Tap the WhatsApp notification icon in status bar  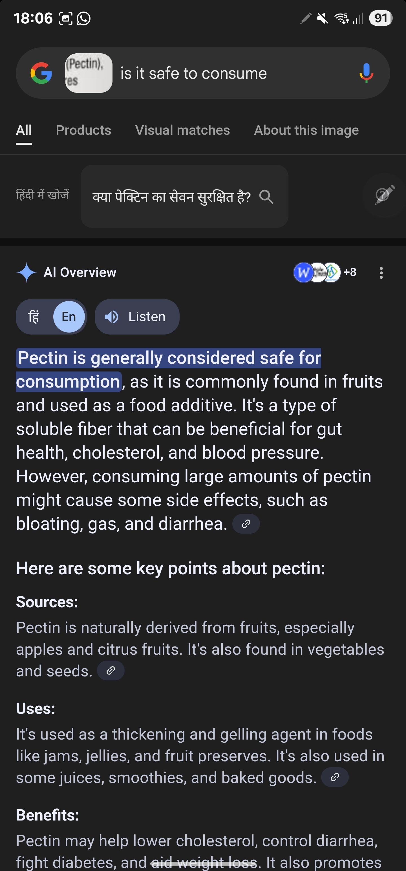[x=83, y=18]
